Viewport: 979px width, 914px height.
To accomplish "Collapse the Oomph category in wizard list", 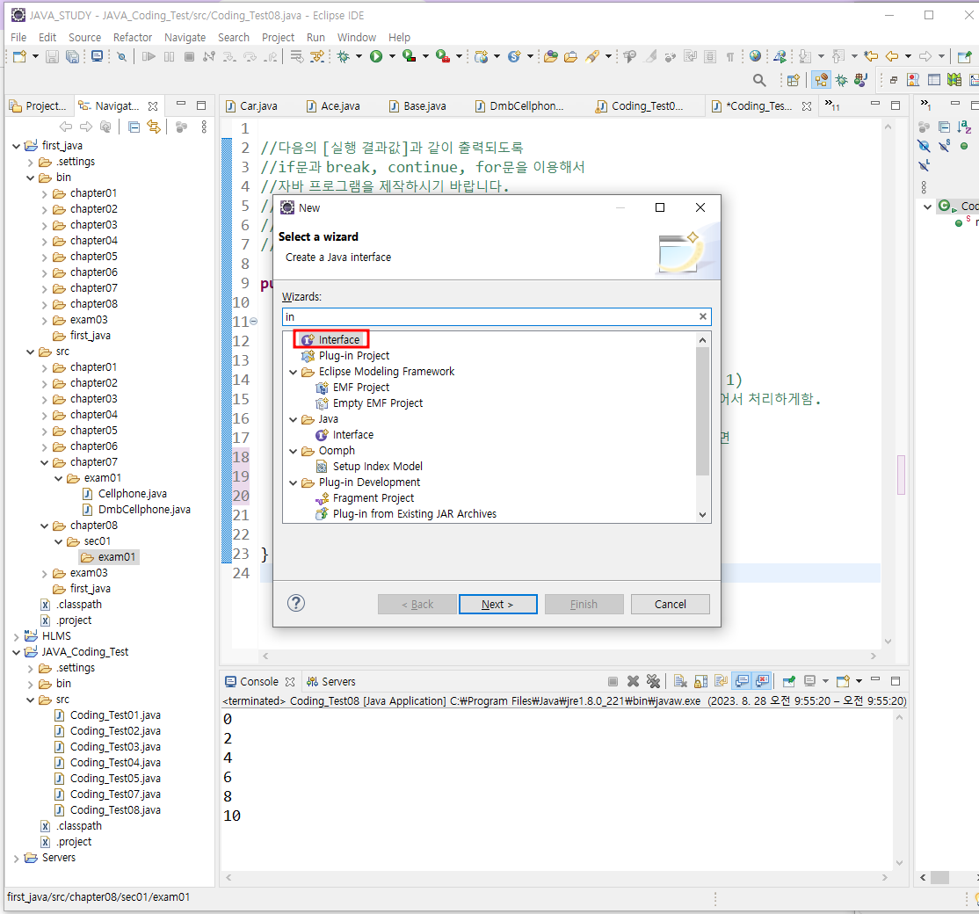I will 293,451.
